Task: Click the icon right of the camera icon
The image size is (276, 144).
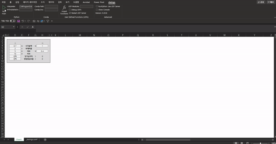Action: (38, 21)
